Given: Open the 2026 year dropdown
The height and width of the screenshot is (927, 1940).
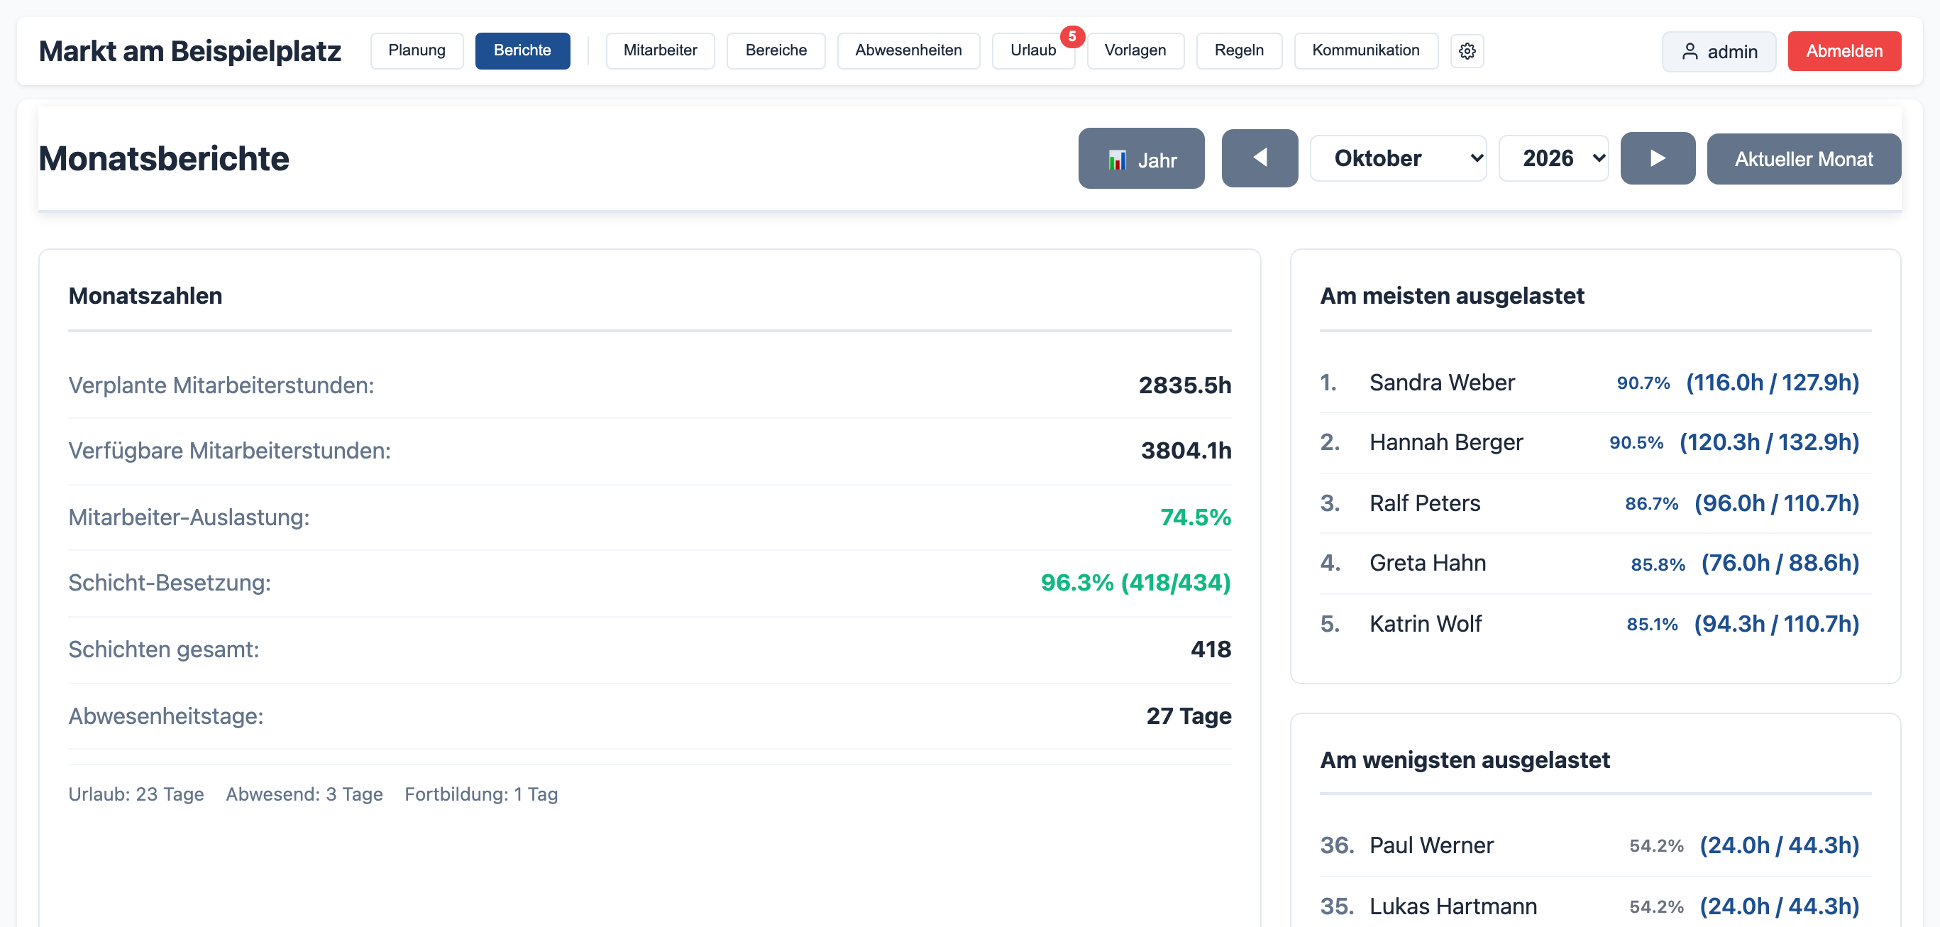Looking at the screenshot, I should click(x=1553, y=158).
